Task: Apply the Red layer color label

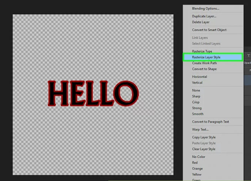Action: coord(195,163)
